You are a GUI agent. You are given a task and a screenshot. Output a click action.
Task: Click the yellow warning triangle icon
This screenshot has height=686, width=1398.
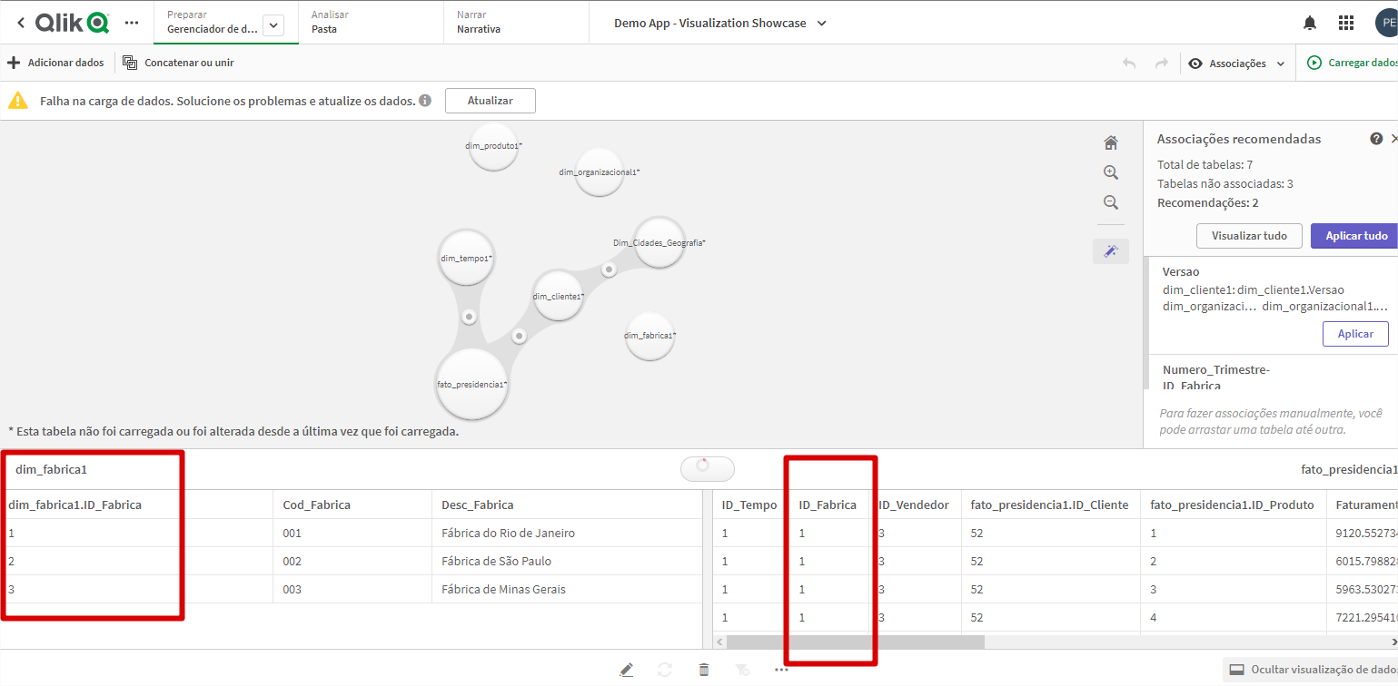(x=18, y=101)
